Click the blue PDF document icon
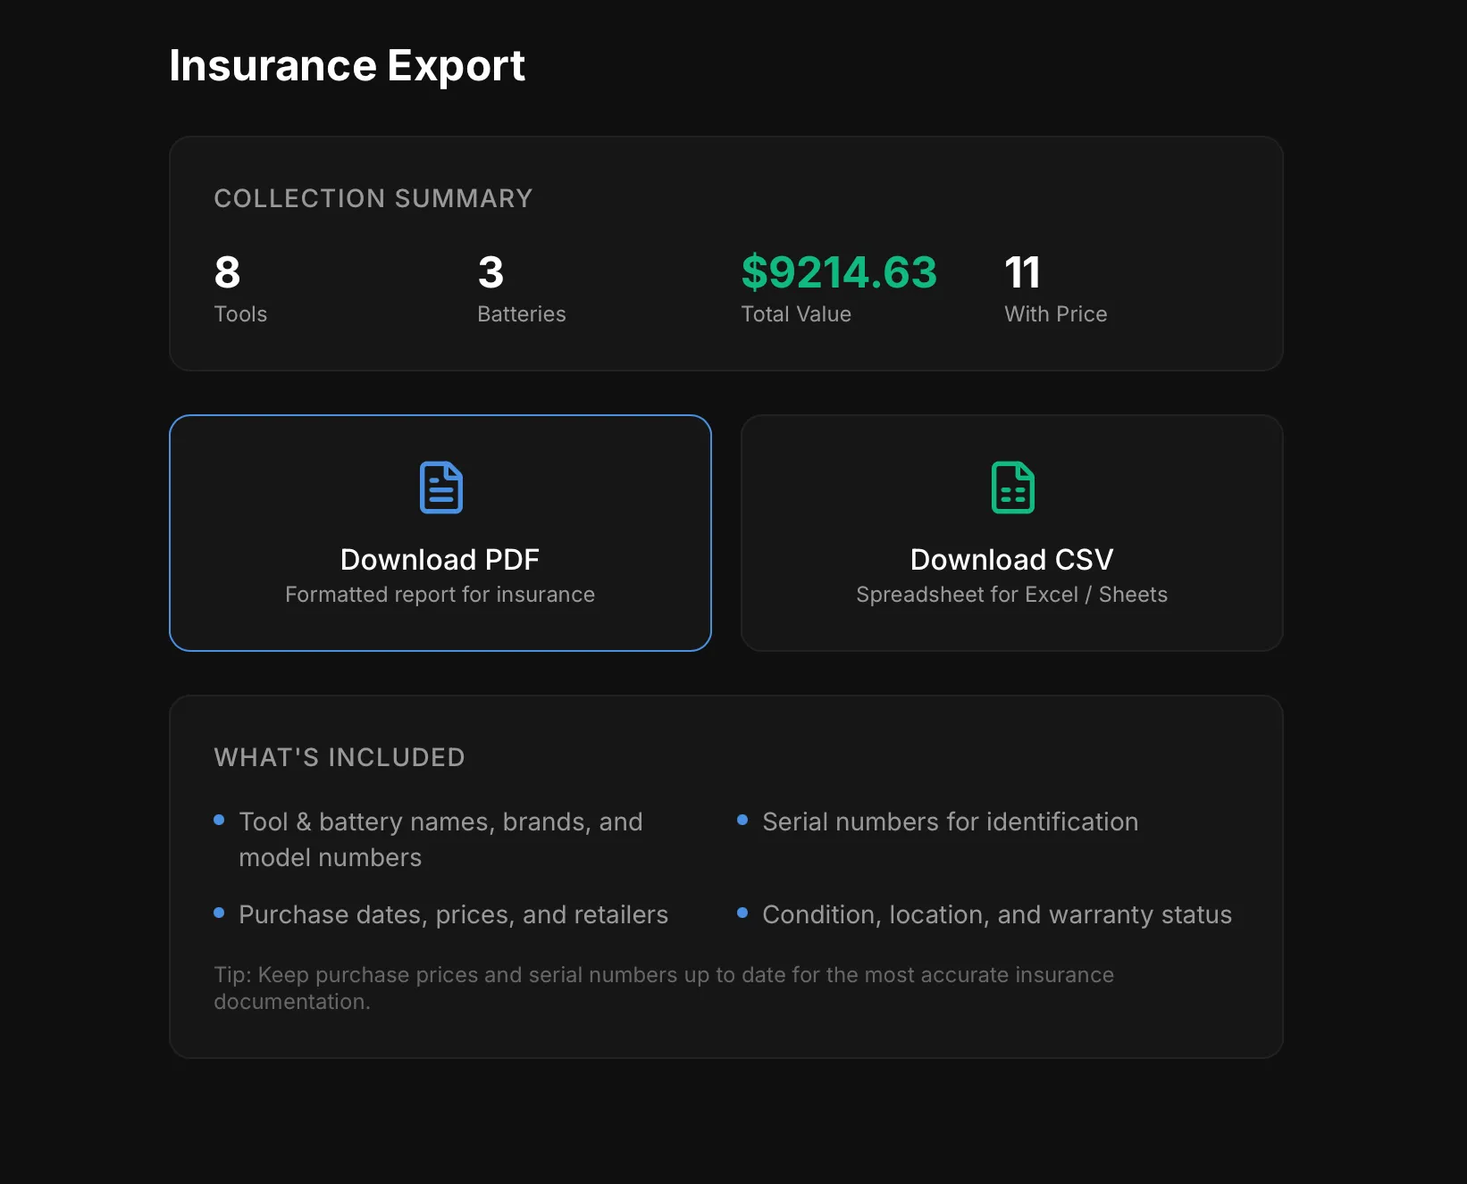The image size is (1467, 1184). pyautogui.click(x=440, y=487)
